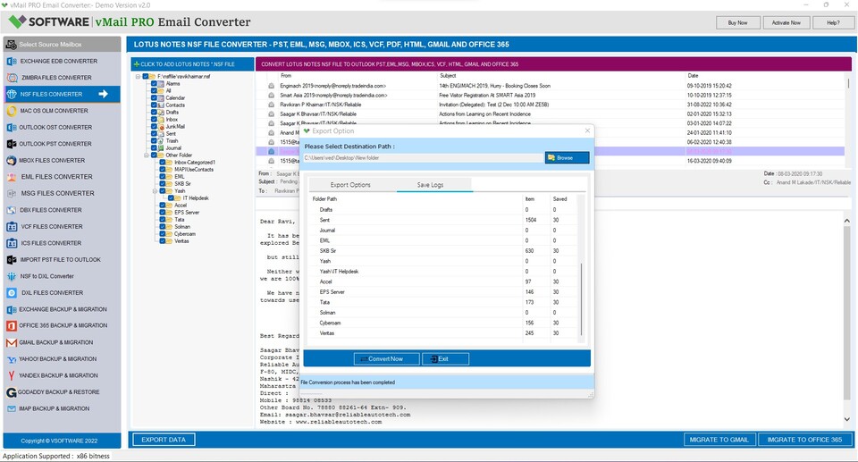Click the Save Logs list vertical scrollbar
The height and width of the screenshot is (462, 858).
point(581,300)
